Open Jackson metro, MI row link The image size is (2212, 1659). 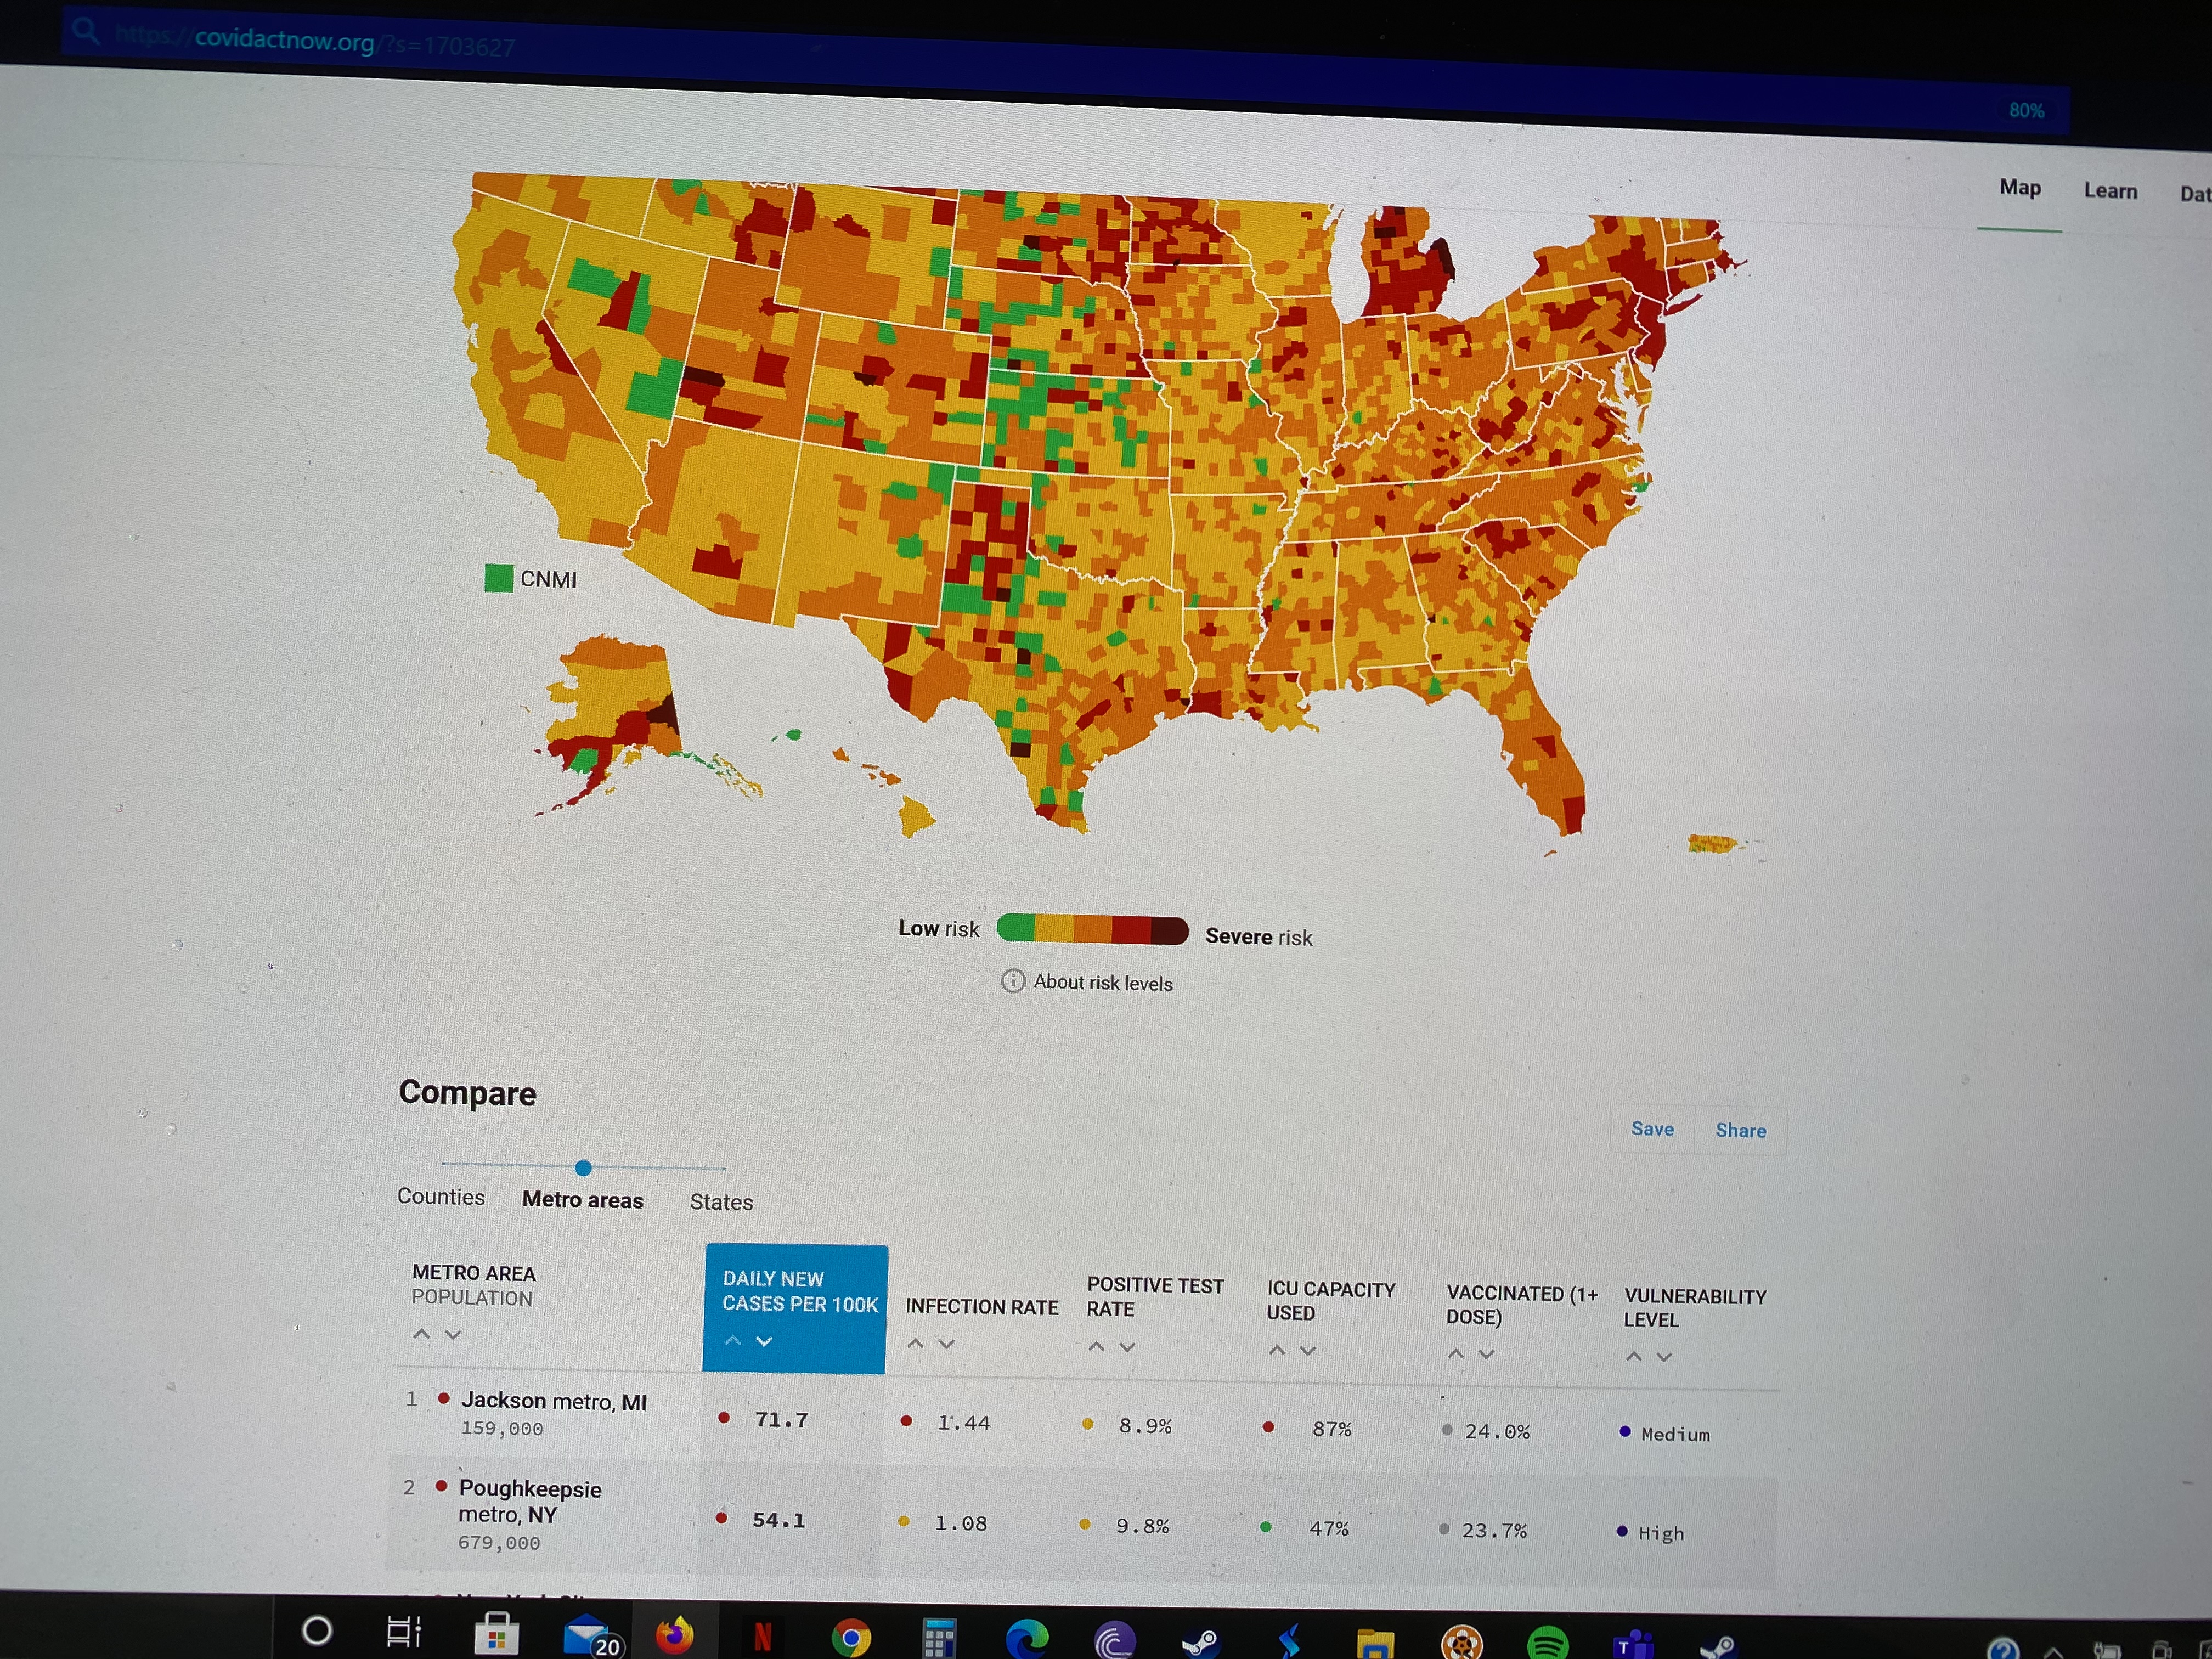(553, 1402)
